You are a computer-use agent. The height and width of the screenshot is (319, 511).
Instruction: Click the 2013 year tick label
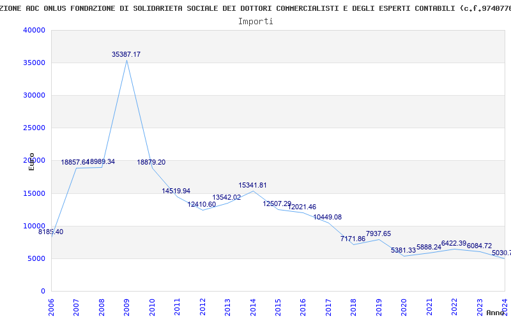(227, 307)
